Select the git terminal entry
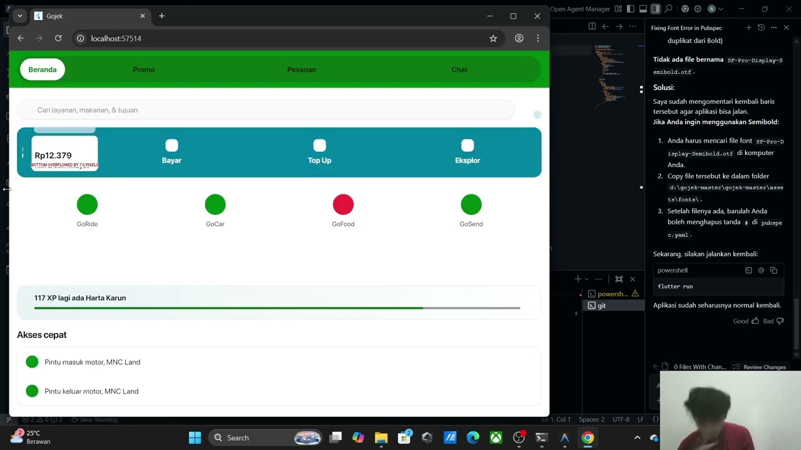The width and height of the screenshot is (801, 450). point(613,306)
